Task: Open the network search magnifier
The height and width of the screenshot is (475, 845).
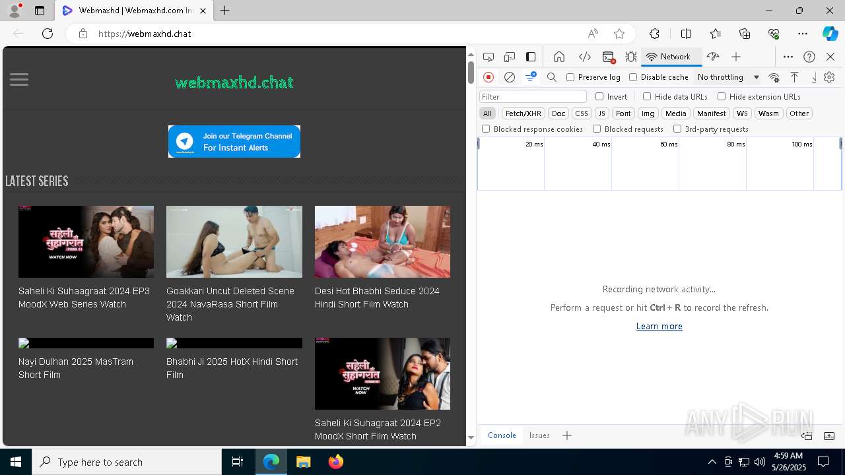Action: [x=552, y=77]
